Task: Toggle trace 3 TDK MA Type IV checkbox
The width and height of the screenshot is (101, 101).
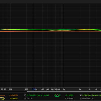Action: pos(81,95)
